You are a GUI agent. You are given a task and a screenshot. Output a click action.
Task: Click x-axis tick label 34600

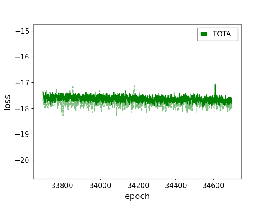coord(213,186)
